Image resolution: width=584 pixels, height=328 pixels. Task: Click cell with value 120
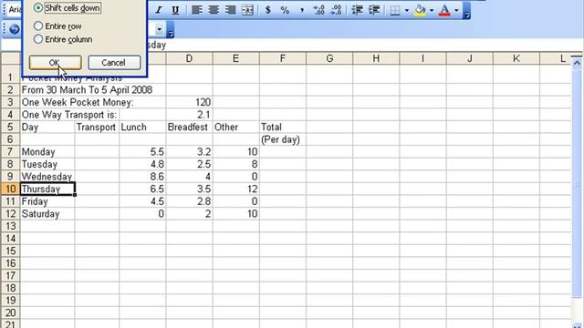pos(189,102)
